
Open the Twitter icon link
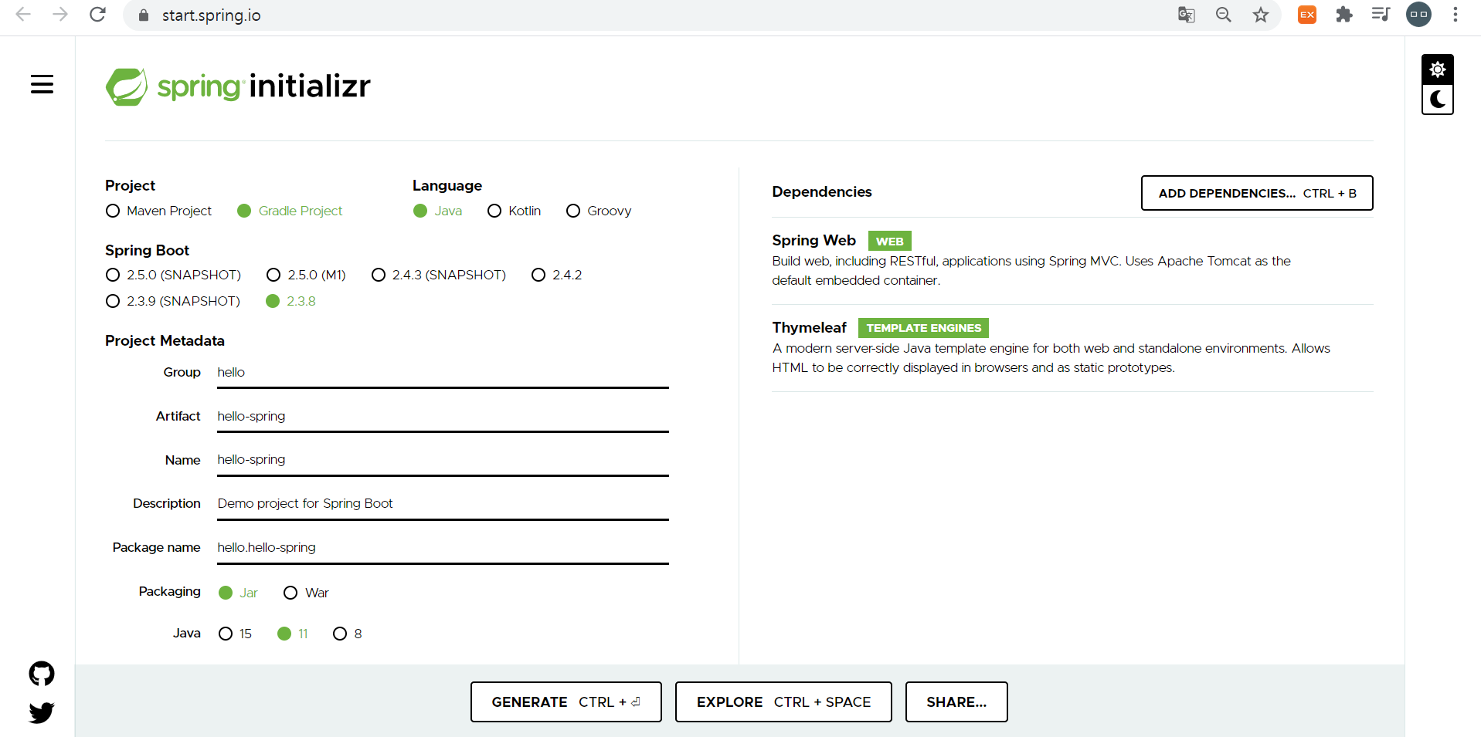pos(42,712)
